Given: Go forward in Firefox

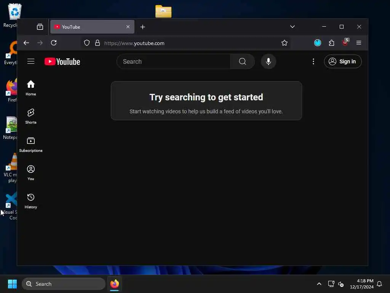Looking at the screenshot, I should (x=40, y=43).
